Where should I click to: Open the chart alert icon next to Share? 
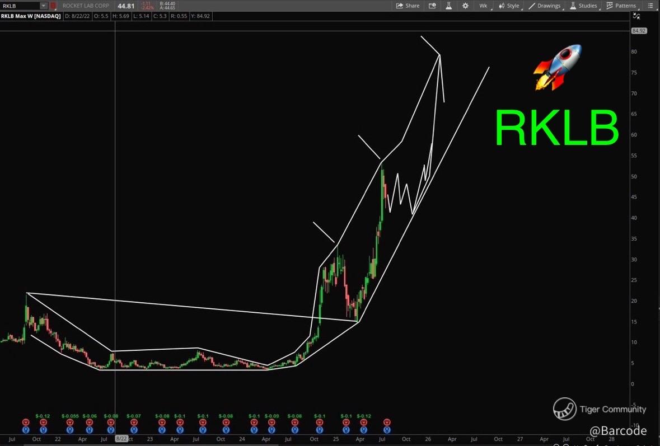pyautogui.click(x=432, y=6)
